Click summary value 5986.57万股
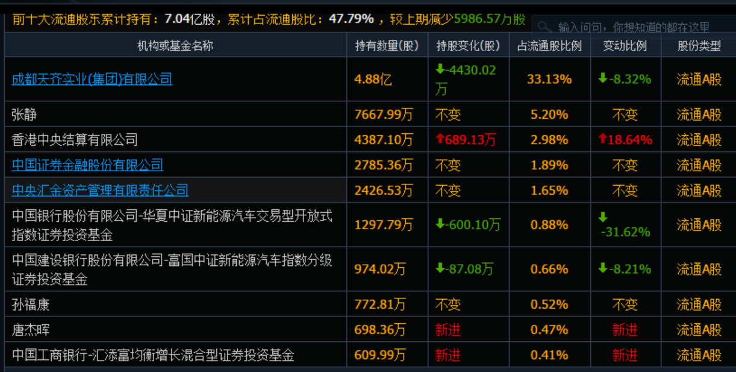Image resolution: width=736 pixels, height=372 pixels. (x=490, y=19)
